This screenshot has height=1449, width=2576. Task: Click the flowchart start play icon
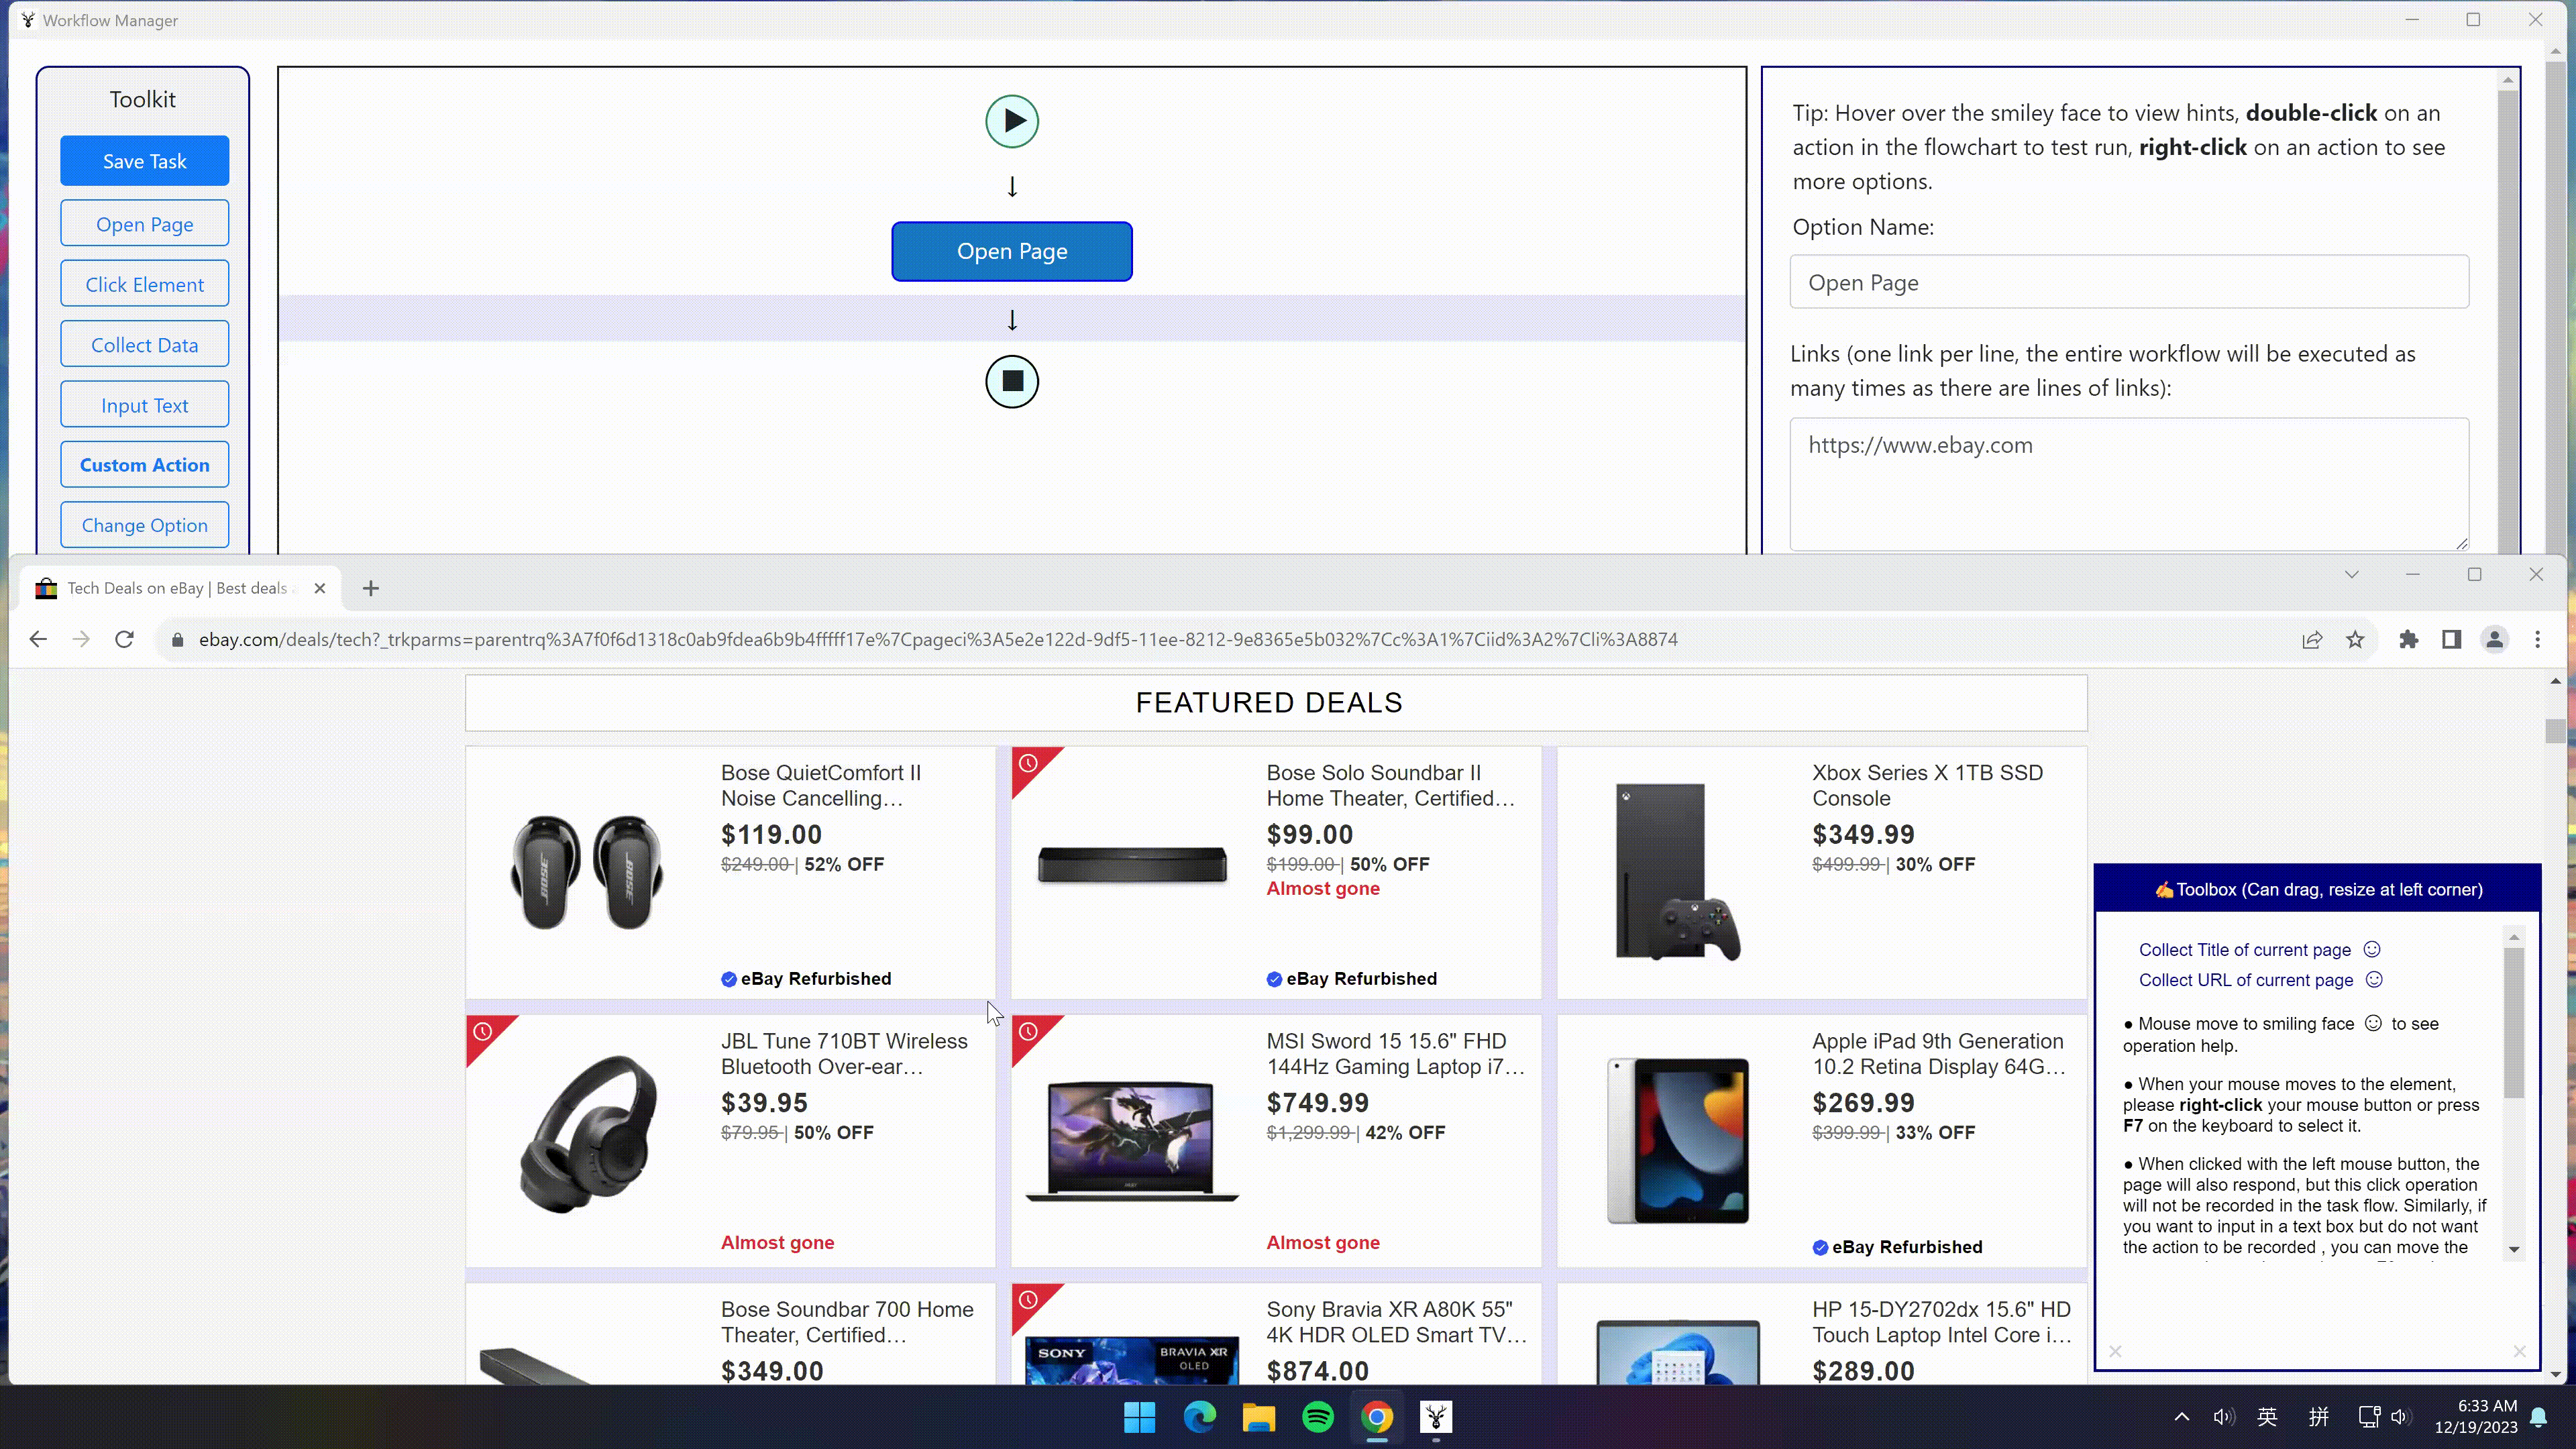[x=1011, y=121]
